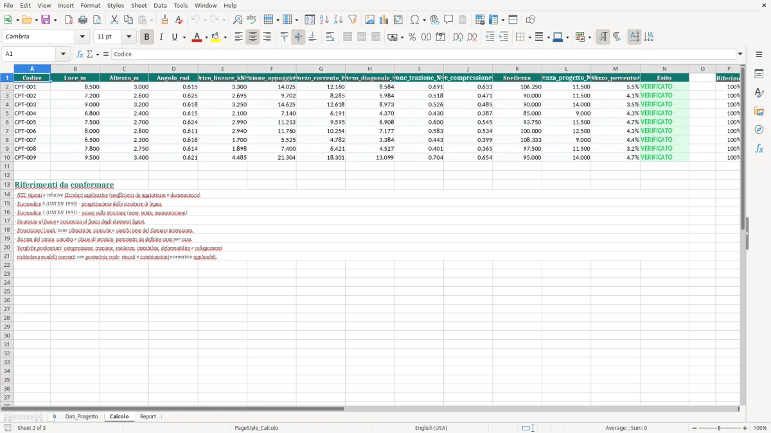Open the Function Wizard
The width and height of the screenshot is (771, 433).
pyautogui.click(x=80, y=55)
